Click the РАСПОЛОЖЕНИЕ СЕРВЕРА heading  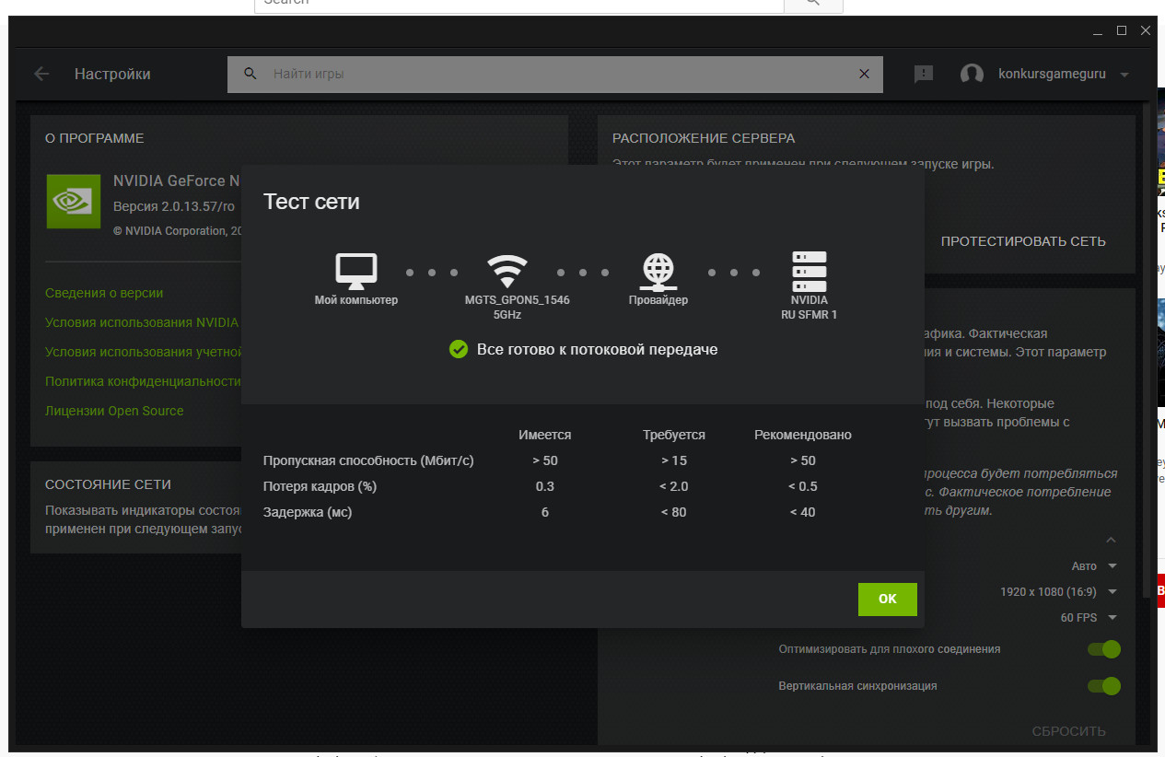[704, 138]
